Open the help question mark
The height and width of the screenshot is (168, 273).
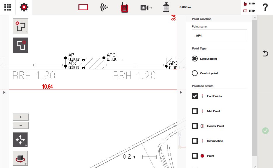click(x=265, y=7)
